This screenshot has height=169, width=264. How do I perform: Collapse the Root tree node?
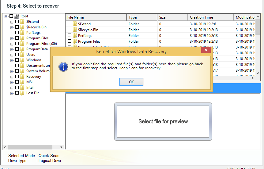[6, 16]
